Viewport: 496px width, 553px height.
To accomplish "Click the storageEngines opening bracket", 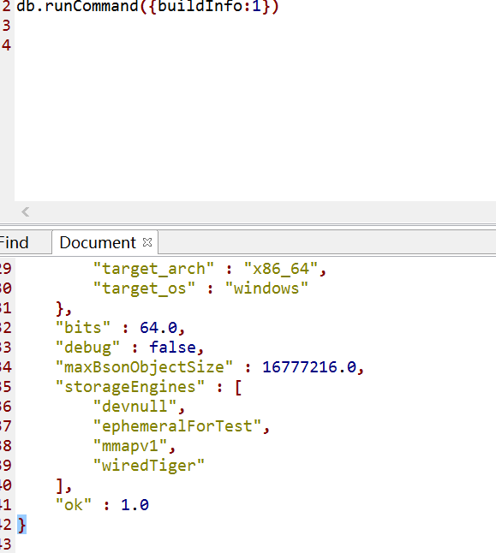I will click(238, 387).
